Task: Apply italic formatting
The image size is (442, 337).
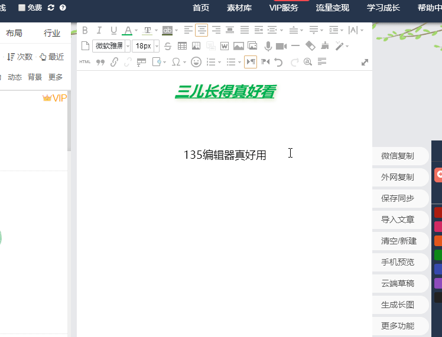Action: (x=99, y=30)
